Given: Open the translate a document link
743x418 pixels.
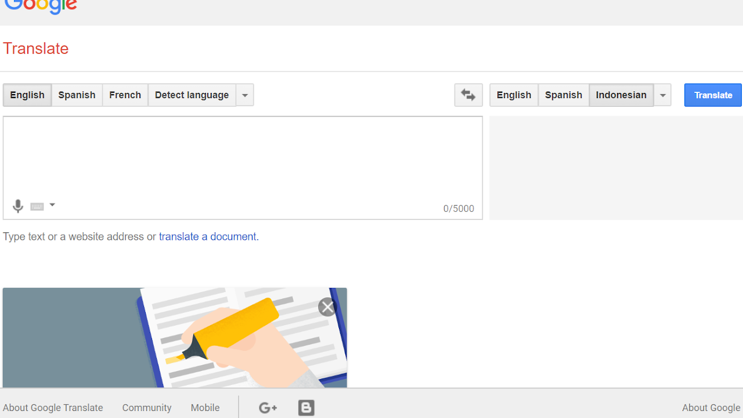Looking at the screenshot, I should coord(208,237).
